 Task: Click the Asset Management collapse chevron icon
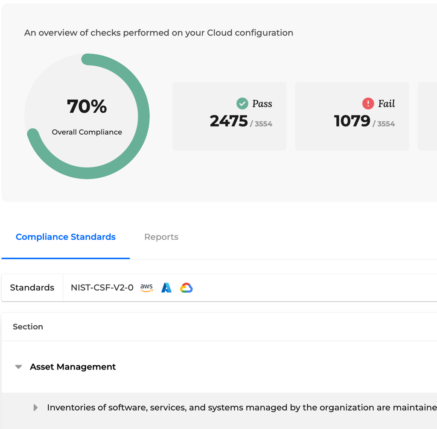(18, 367)
